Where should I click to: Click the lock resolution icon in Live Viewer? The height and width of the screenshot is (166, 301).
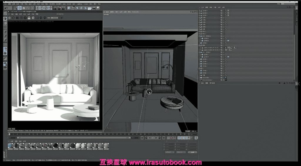[29, 18]
